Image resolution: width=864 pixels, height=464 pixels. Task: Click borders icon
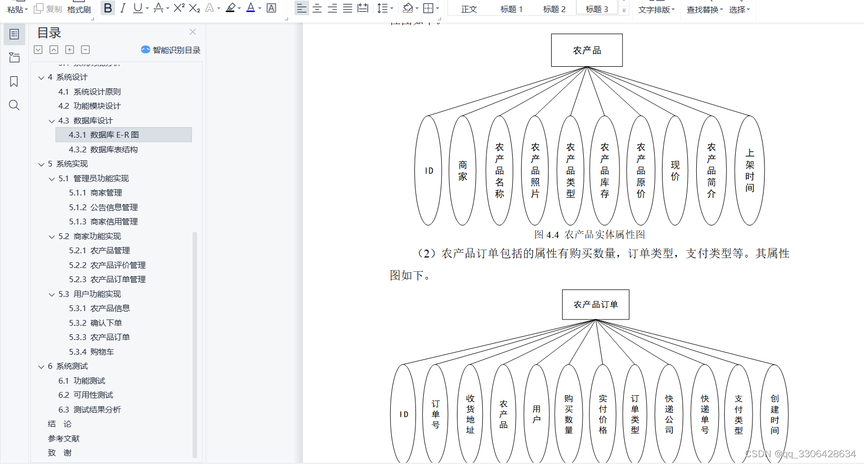tap(428, 8)
